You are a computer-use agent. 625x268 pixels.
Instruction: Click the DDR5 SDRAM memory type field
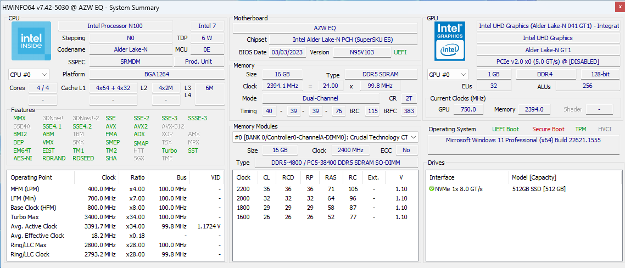point(381,74)
